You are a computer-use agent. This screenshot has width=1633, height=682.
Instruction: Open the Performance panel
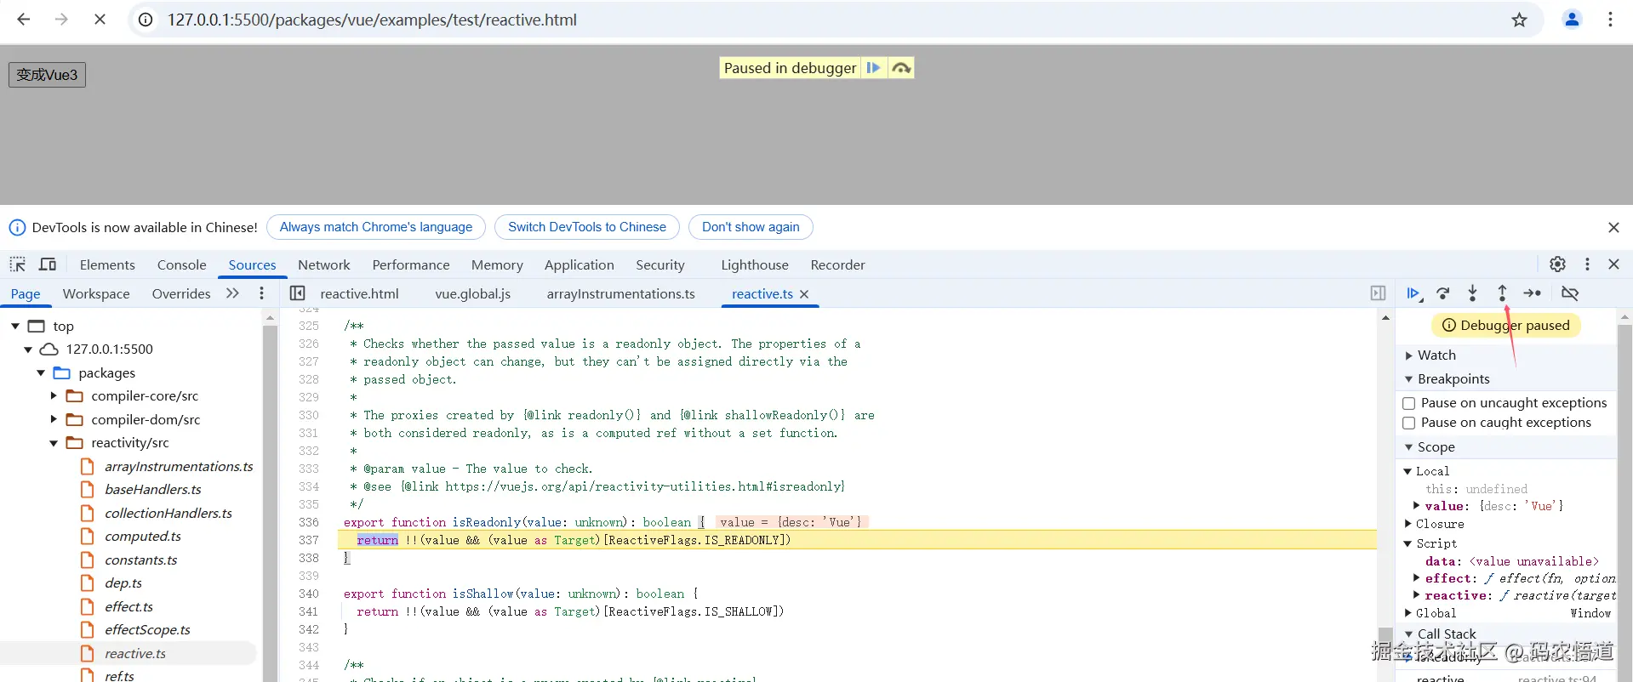(x=411, y=265)
